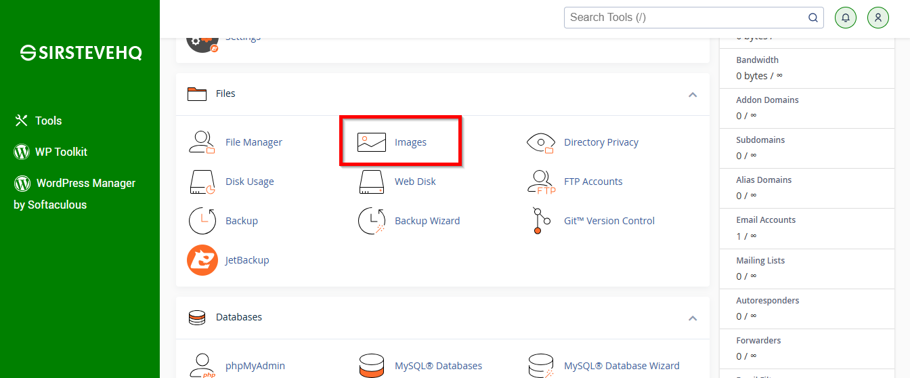Viewport: 910px width, 378px height.
Task: Open the MySQL® Databases link
Action: pyautogui.click(x=439, y=366)
